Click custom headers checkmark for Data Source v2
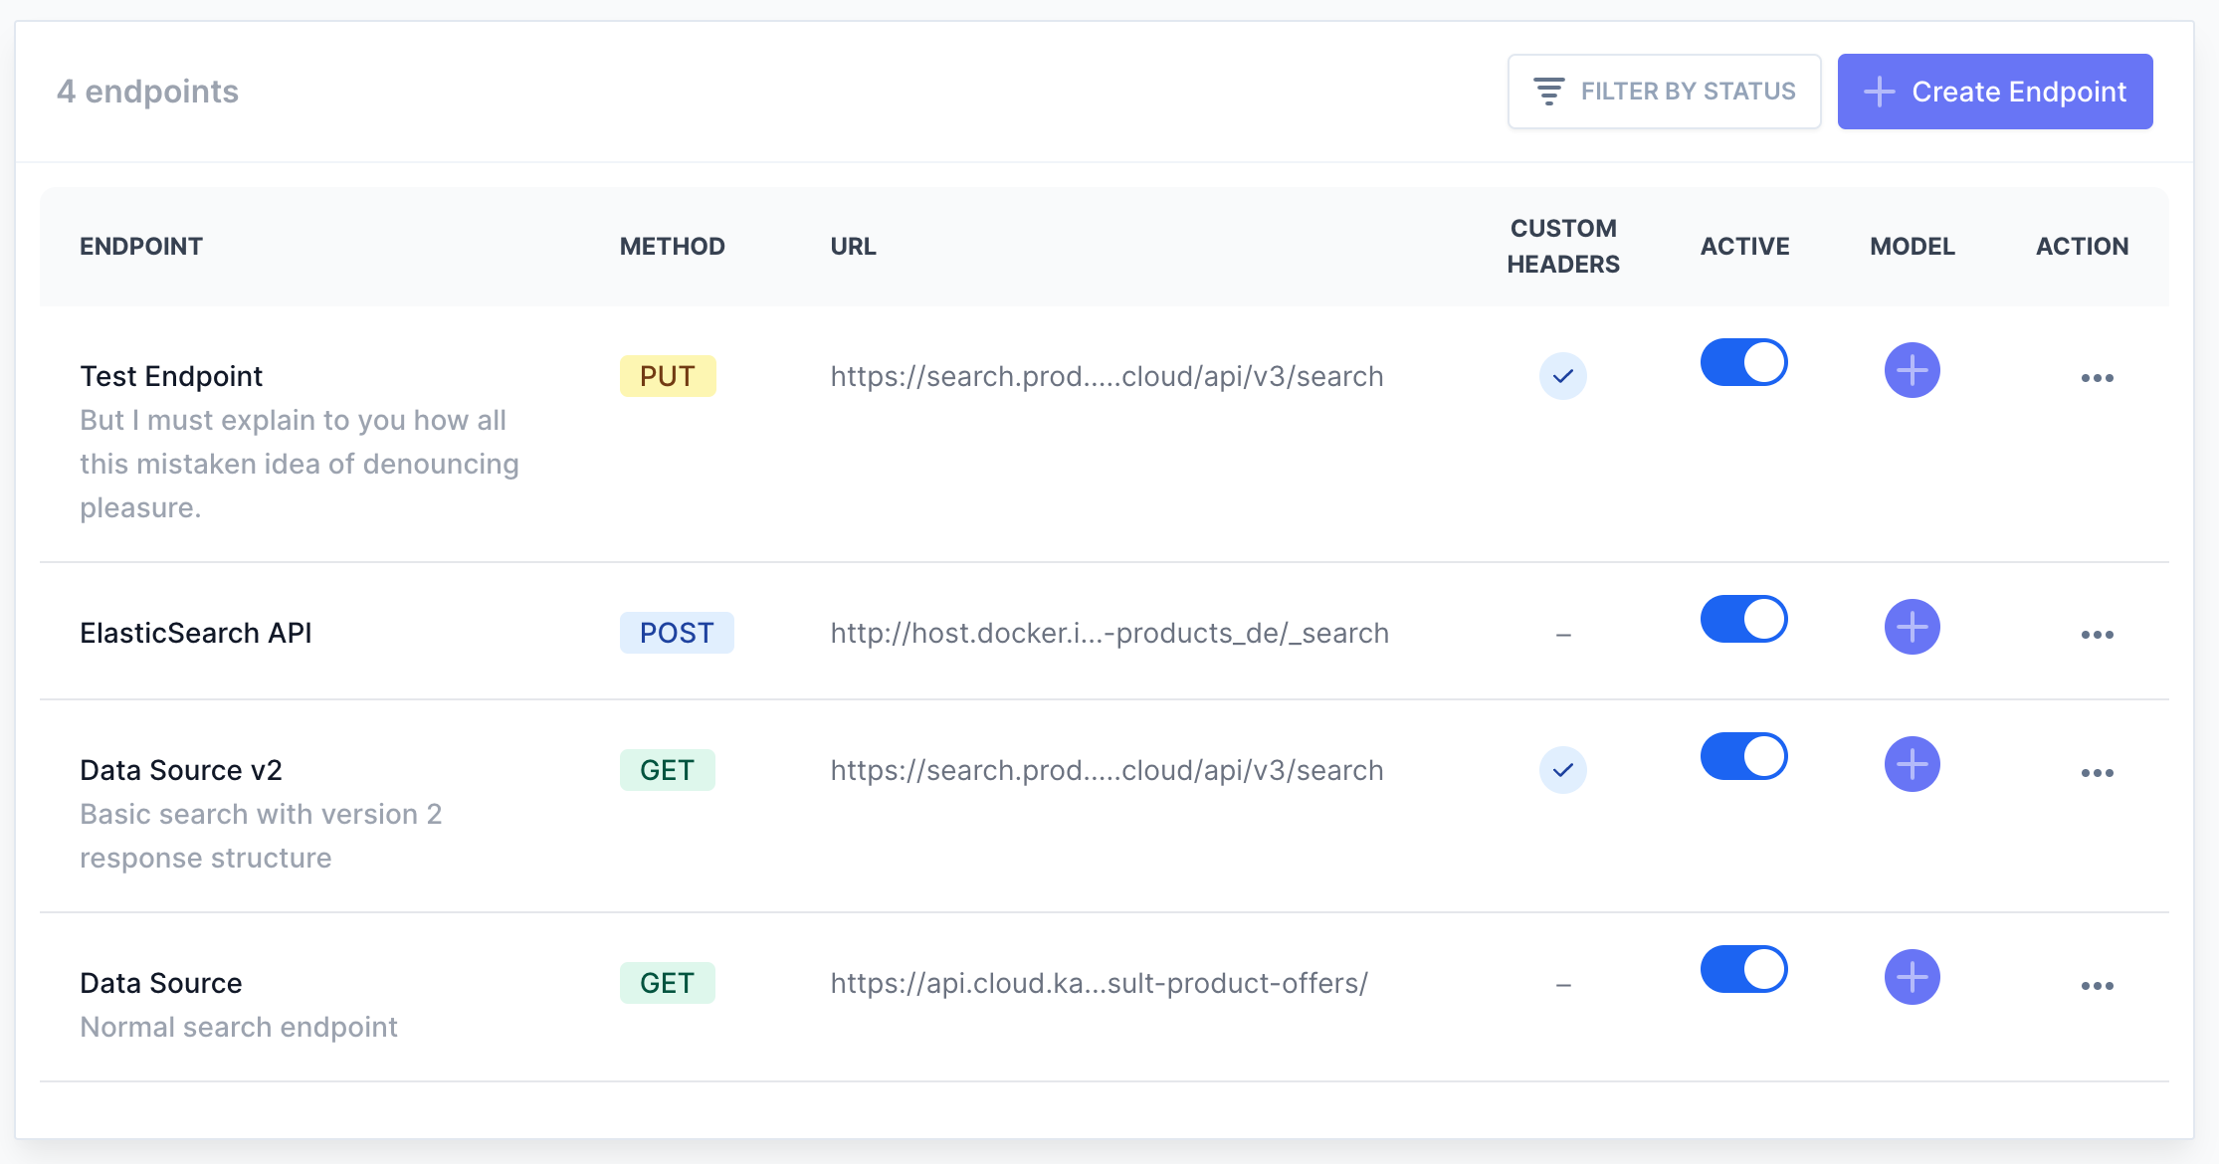The width and height of the screenshot is (2219, 1164). click(1562, 770)
